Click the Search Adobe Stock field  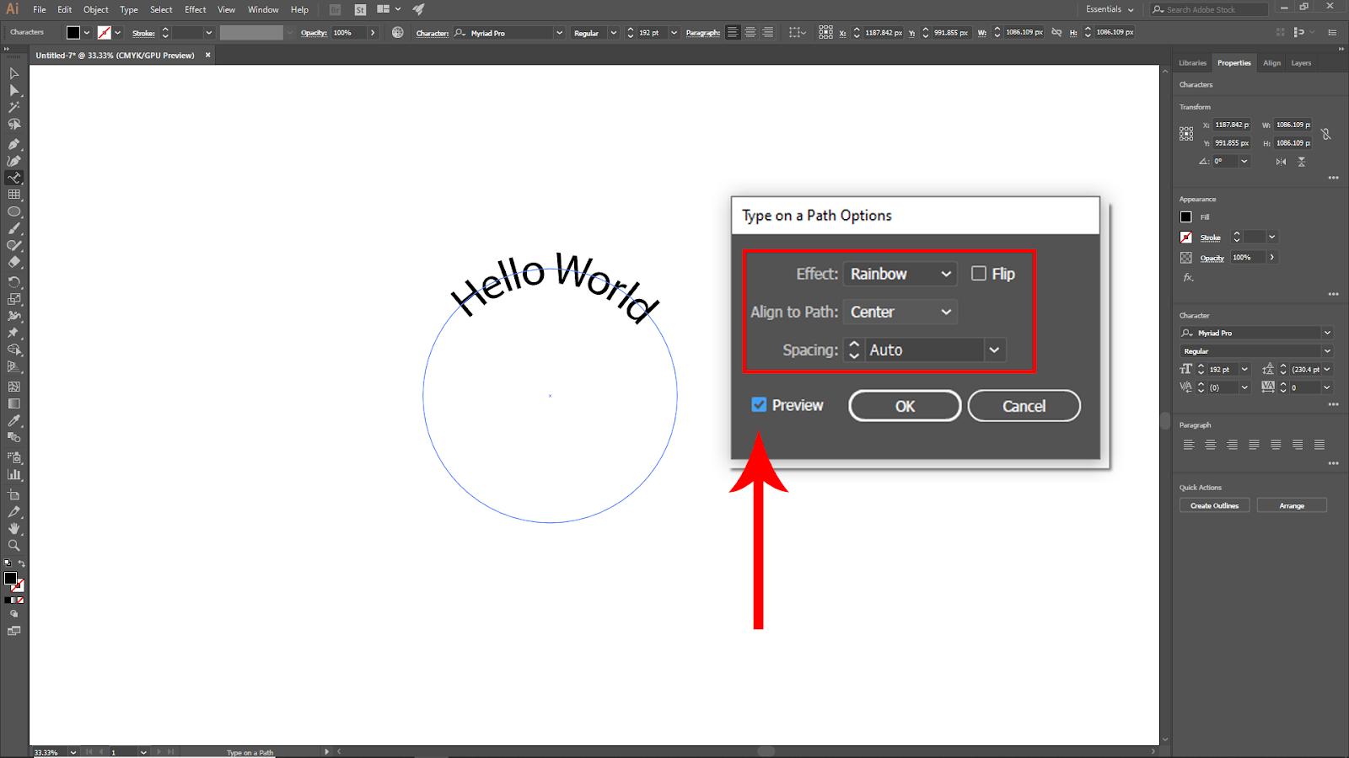coord(1214,9)
